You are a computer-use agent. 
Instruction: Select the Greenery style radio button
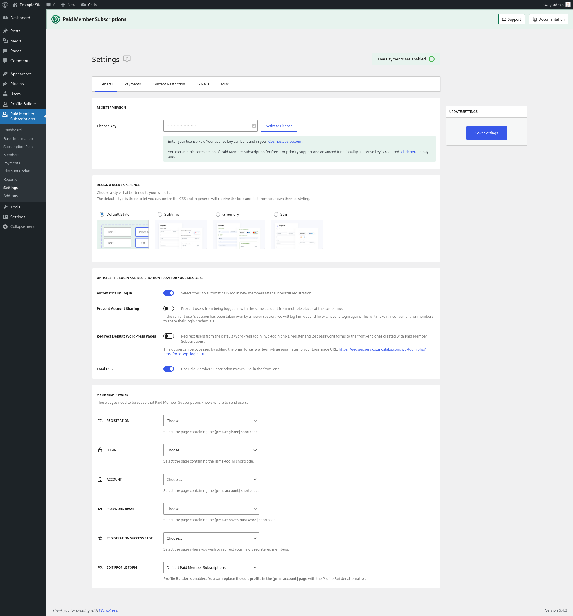click(x=218, y=214)
